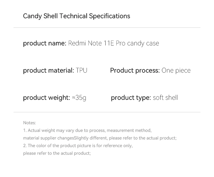The height and width of the screenshot is (177, 214).
Task: Select the TPU material value
Action: pyautogui.click(x=82, y=70)
